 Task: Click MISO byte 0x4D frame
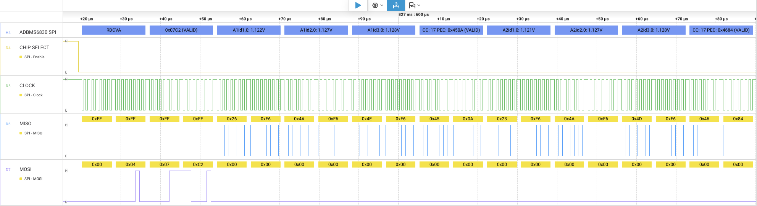tap(637, 119)
